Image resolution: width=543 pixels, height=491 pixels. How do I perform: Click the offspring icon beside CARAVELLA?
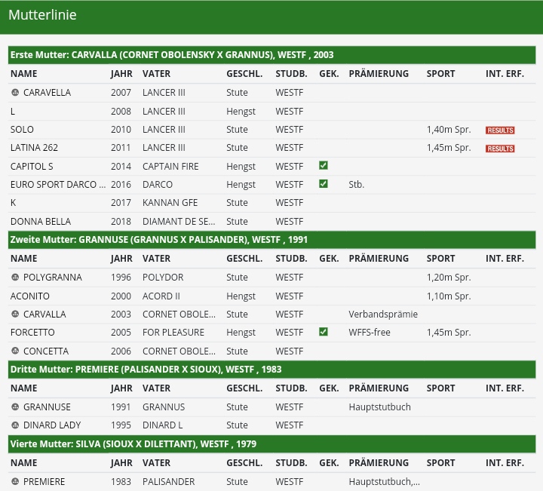(x=15, y=93)
